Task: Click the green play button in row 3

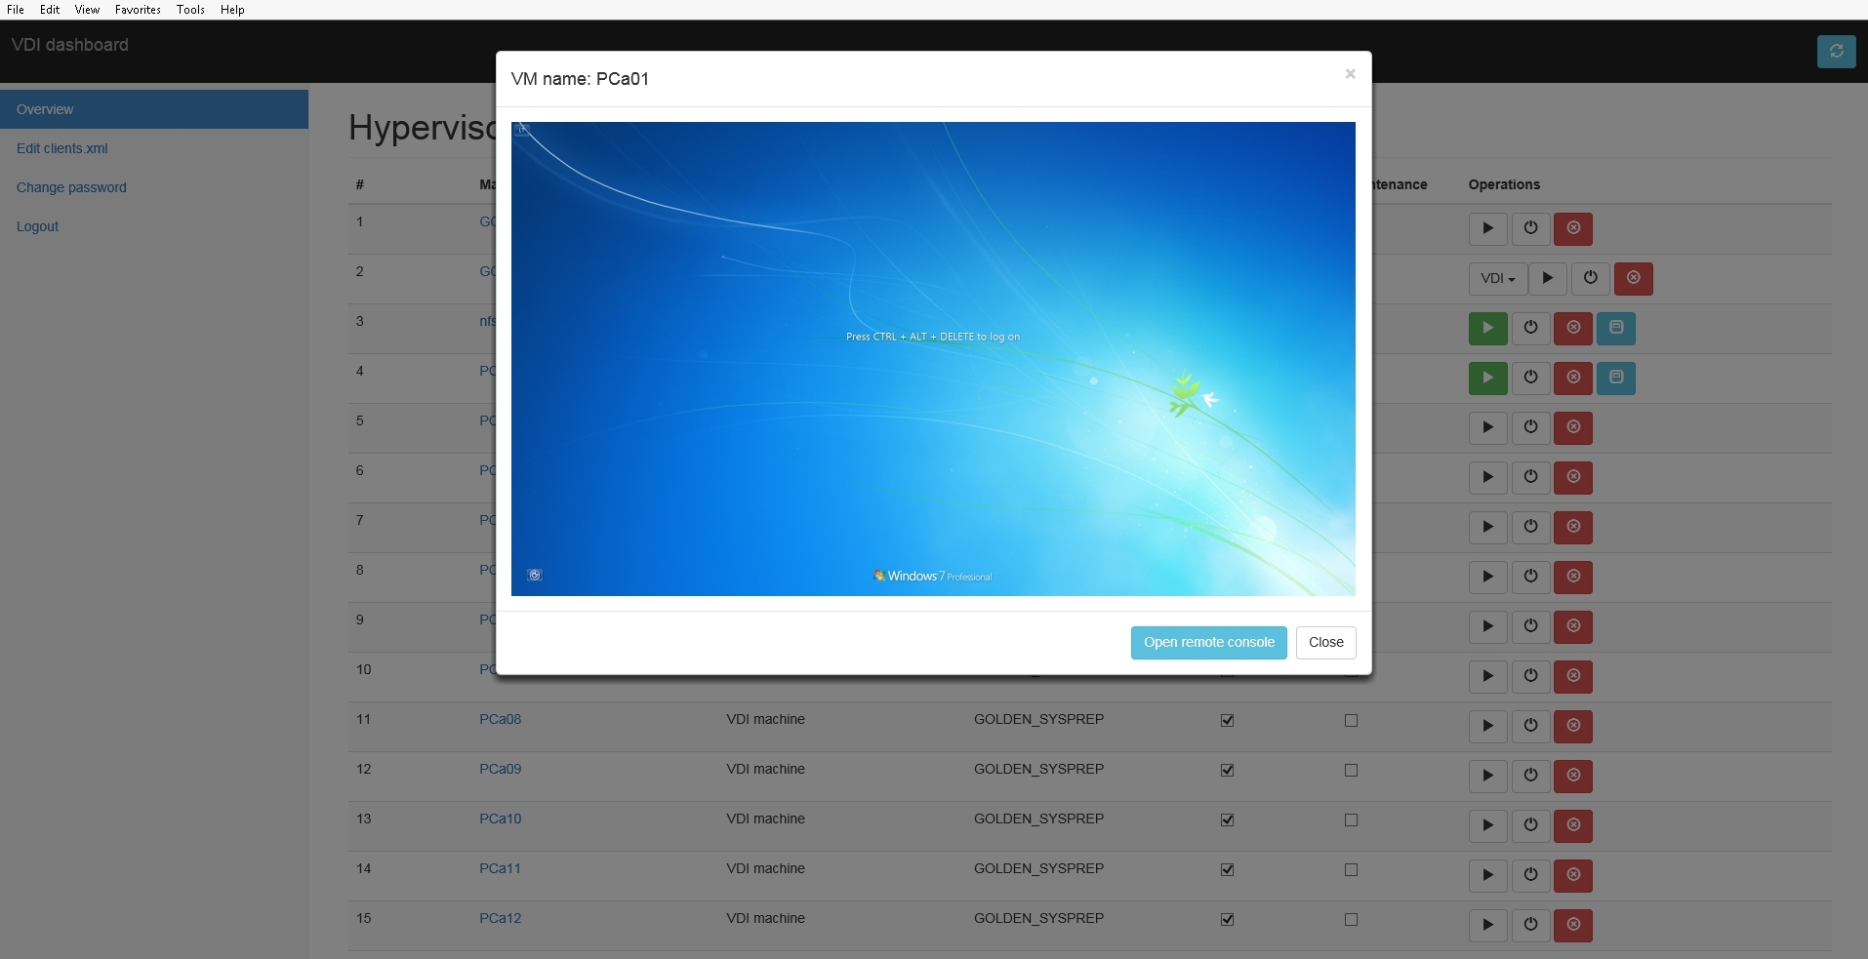Action: point(1487,329)
